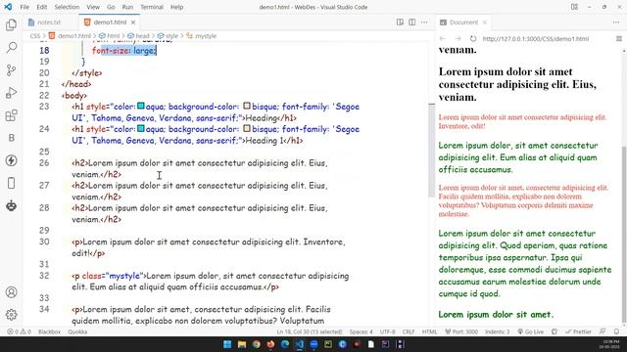Click the demo1.html breadcrumb segment
Viewport: 627px width, 352px height.
(x=71, y=36)
